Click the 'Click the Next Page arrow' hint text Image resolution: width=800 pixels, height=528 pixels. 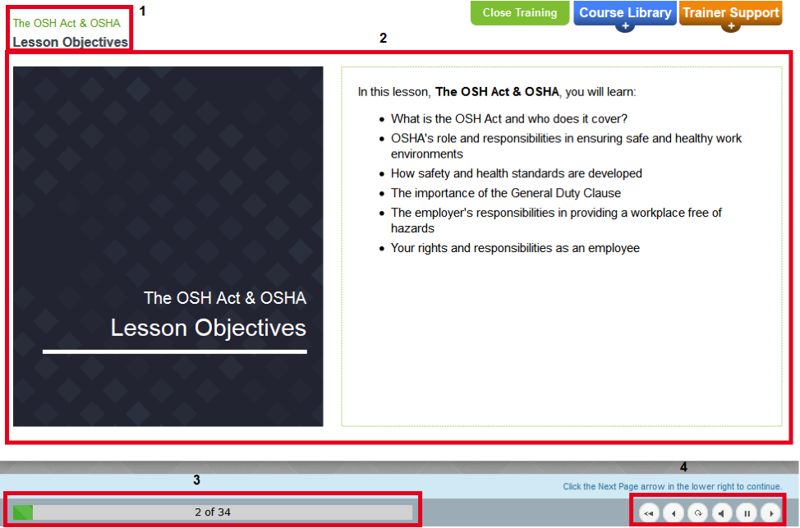point(672,486)
